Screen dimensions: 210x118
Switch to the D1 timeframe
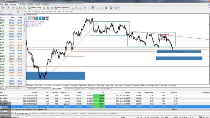point(63,11)
